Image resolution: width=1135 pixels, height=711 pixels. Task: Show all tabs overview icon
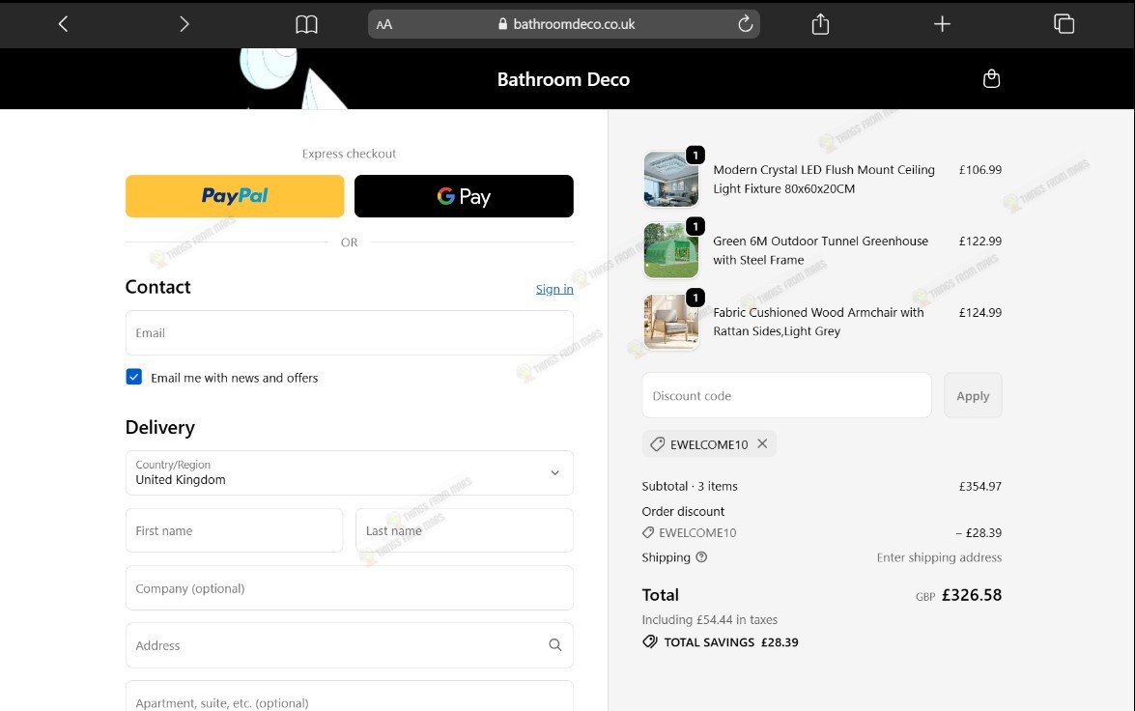[x=1064, y=24]
